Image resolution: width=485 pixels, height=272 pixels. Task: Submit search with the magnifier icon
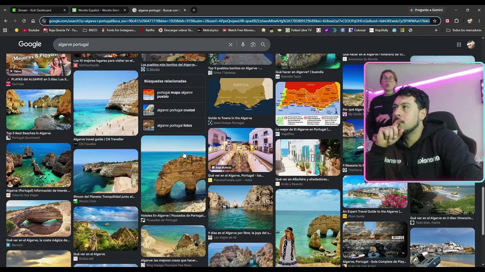263,45
